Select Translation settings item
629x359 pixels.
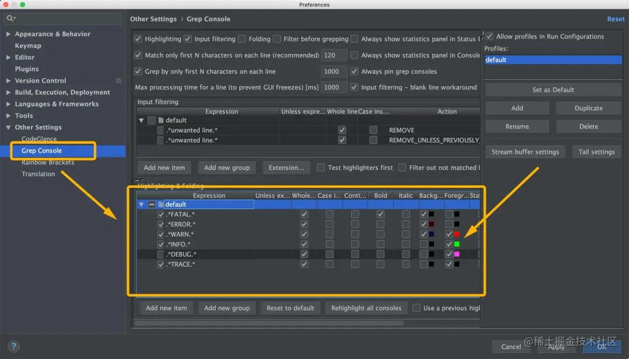(38, 174)
